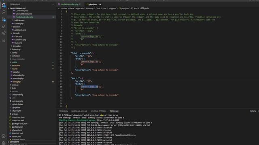Click the terminal shell icon in the panel header

(251, 111)
